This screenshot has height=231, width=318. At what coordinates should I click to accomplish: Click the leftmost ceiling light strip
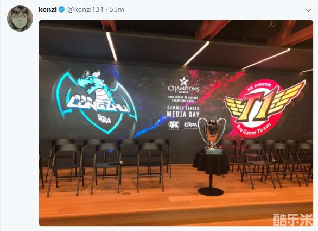pos(112,46)
